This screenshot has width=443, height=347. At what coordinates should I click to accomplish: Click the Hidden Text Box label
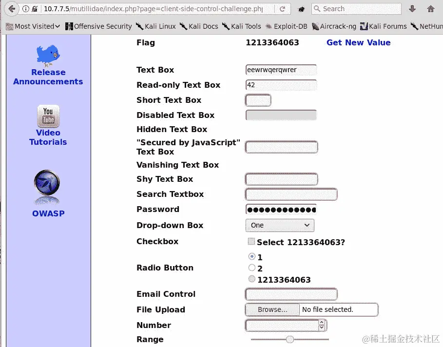(x=172, y=129)
